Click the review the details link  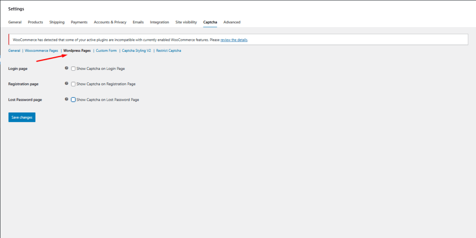[x=234, y=40]
